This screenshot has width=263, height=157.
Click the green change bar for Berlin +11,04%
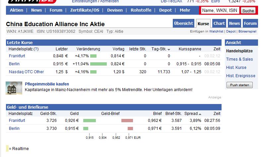click(x=99, y=64)
